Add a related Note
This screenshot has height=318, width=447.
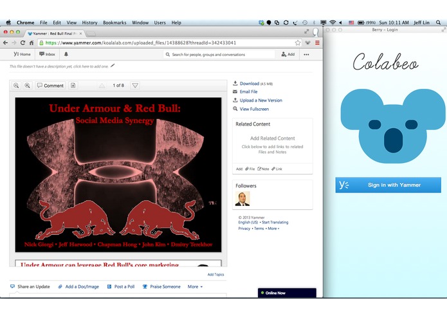263,169
